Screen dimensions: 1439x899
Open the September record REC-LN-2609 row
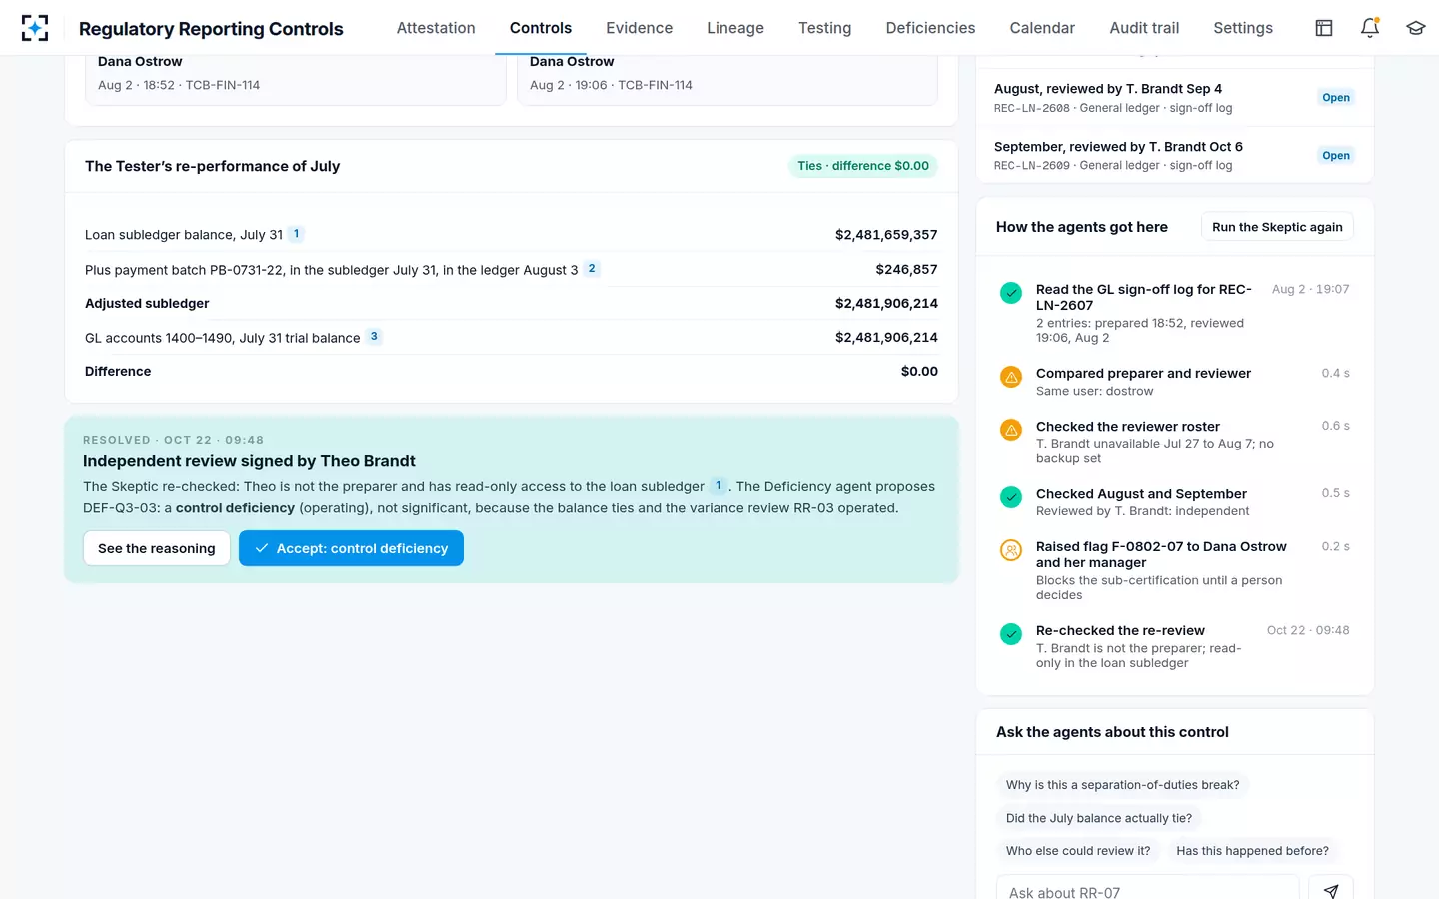click(x=1175, y=155)
